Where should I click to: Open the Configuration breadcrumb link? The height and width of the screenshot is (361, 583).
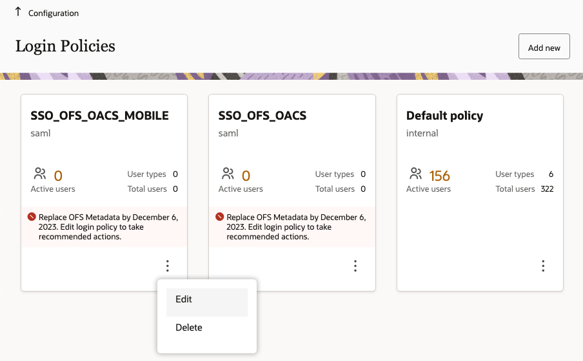(x=54, y=14)
